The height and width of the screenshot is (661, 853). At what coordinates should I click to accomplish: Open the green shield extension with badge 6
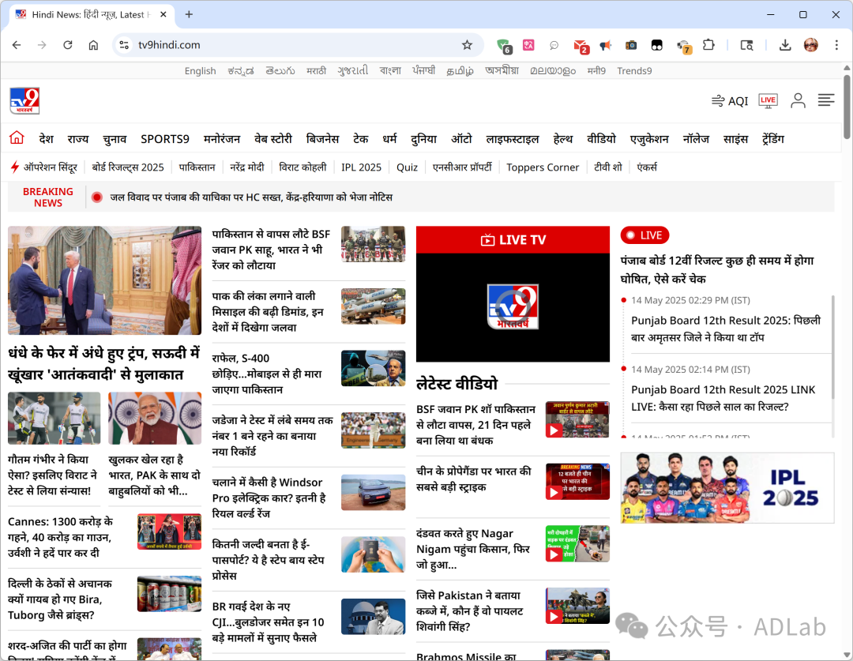(504, 46)
